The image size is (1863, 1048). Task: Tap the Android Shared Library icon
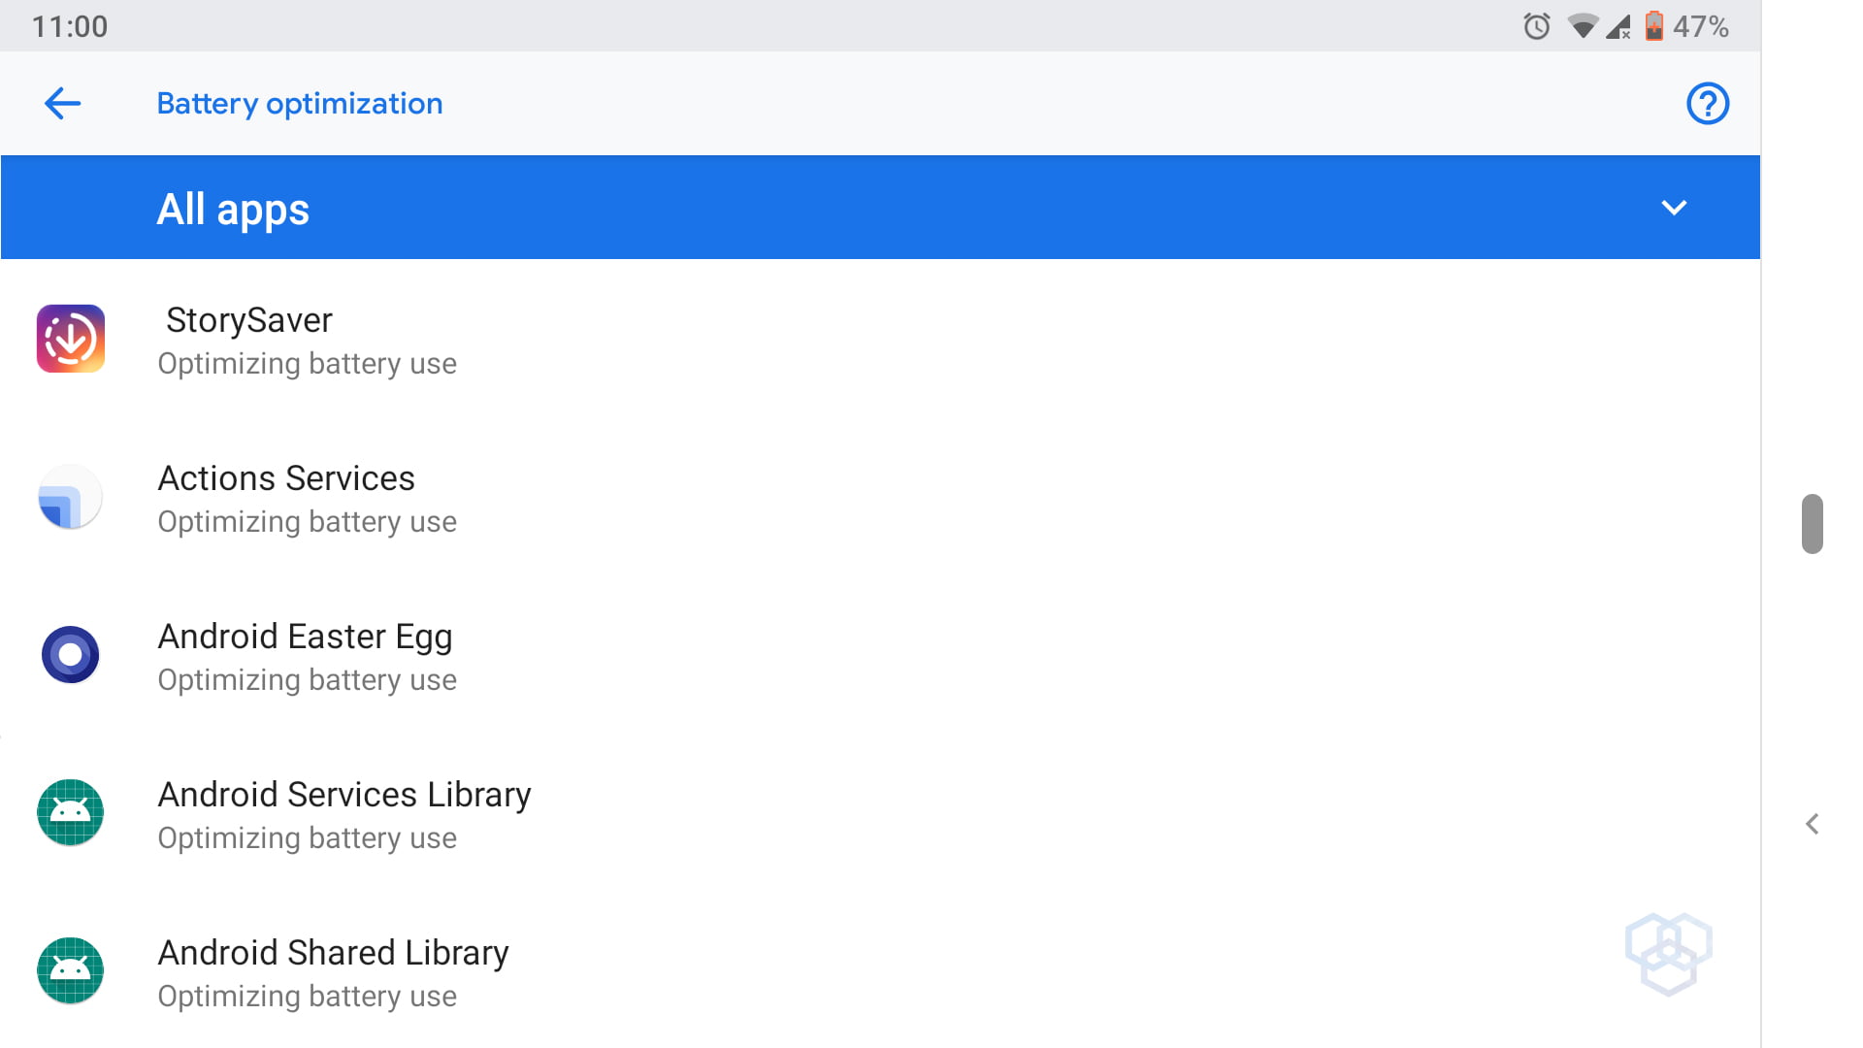pos(70,970)
